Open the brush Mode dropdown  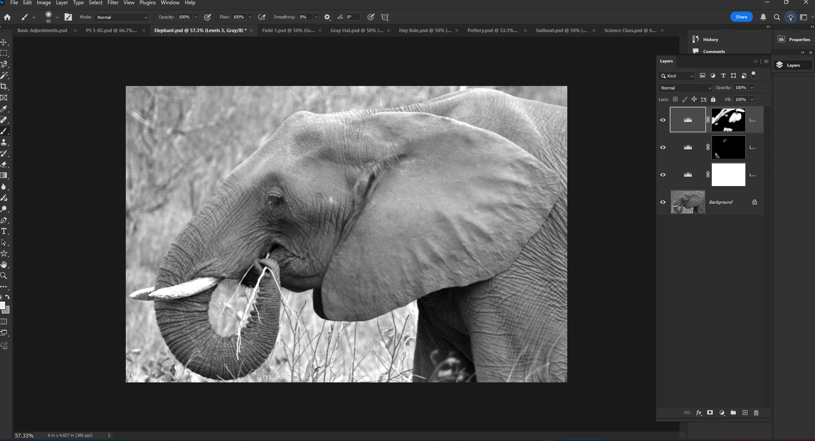tap(121, 17)
